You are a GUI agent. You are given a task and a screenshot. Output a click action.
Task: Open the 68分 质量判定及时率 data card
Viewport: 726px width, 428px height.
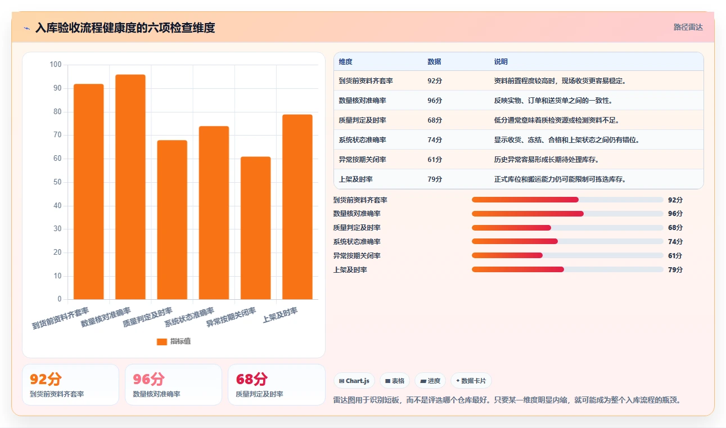click(276, 385)
